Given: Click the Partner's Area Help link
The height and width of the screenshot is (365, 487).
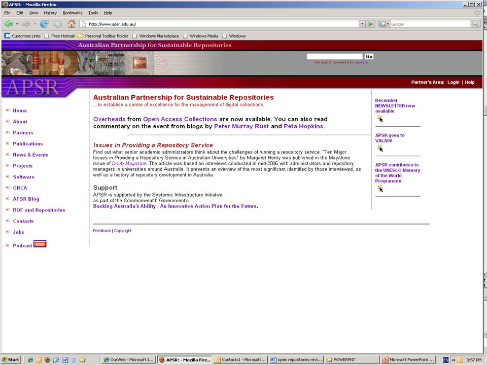Looking at the screenshot, I should click(470, 82).
